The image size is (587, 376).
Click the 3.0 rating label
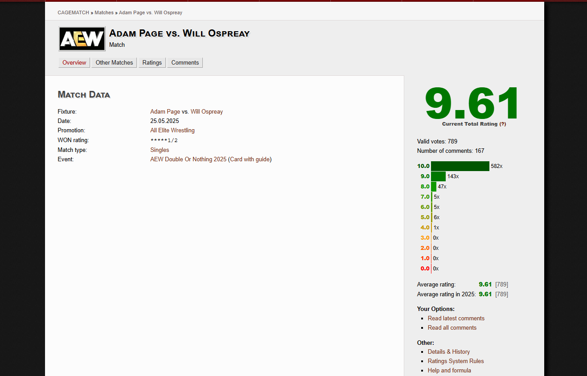(425, 238)
